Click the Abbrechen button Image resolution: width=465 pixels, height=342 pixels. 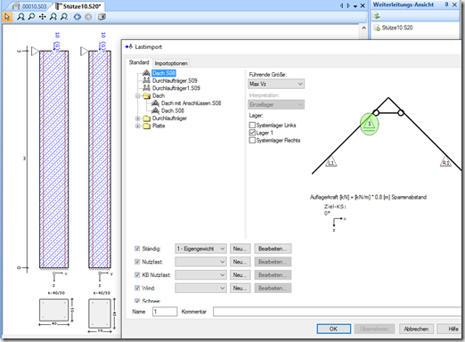416,329
